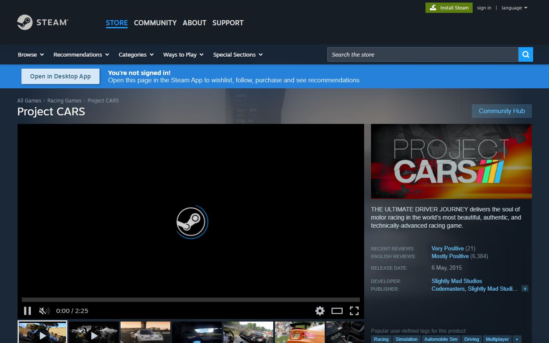
Task: Open the Very Positive recent reviews
Action: click(x=447, y=248)
